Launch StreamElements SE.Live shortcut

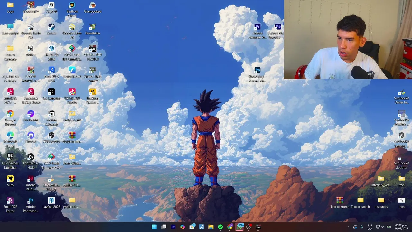51,183
